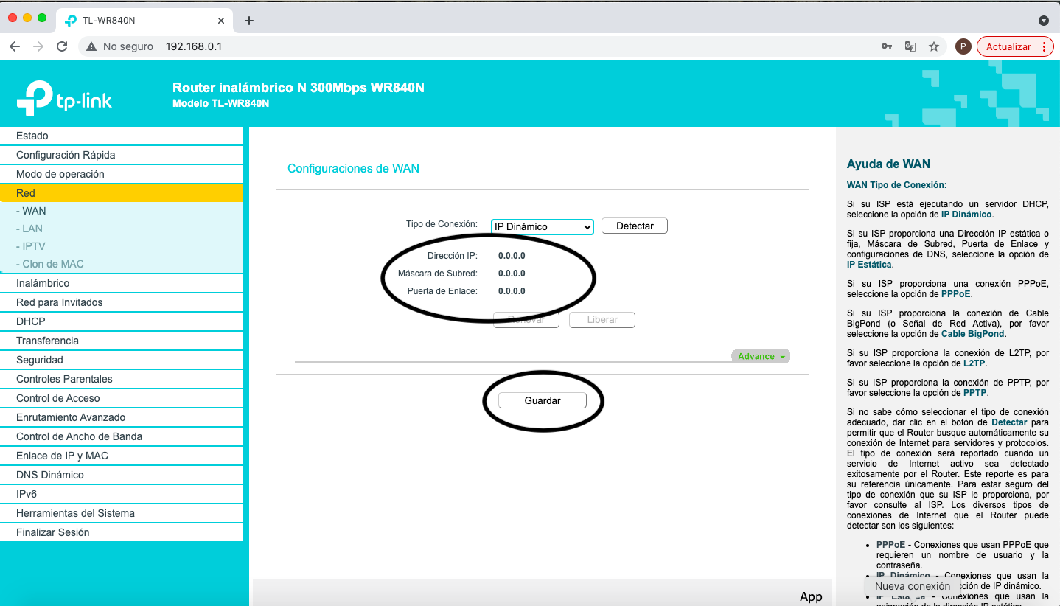Open the user profile avatar icon
Viewport: 1060px width, 606px height.
tap(963, 46)
